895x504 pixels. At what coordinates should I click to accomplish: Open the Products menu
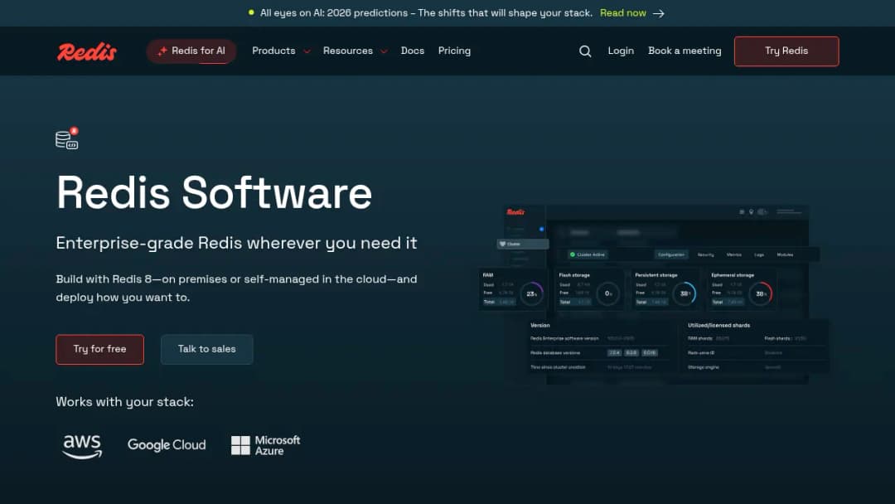(x=274, y=51)
